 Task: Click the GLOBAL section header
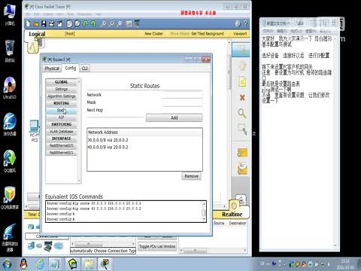pyautogui.click(x=62, y=82)
